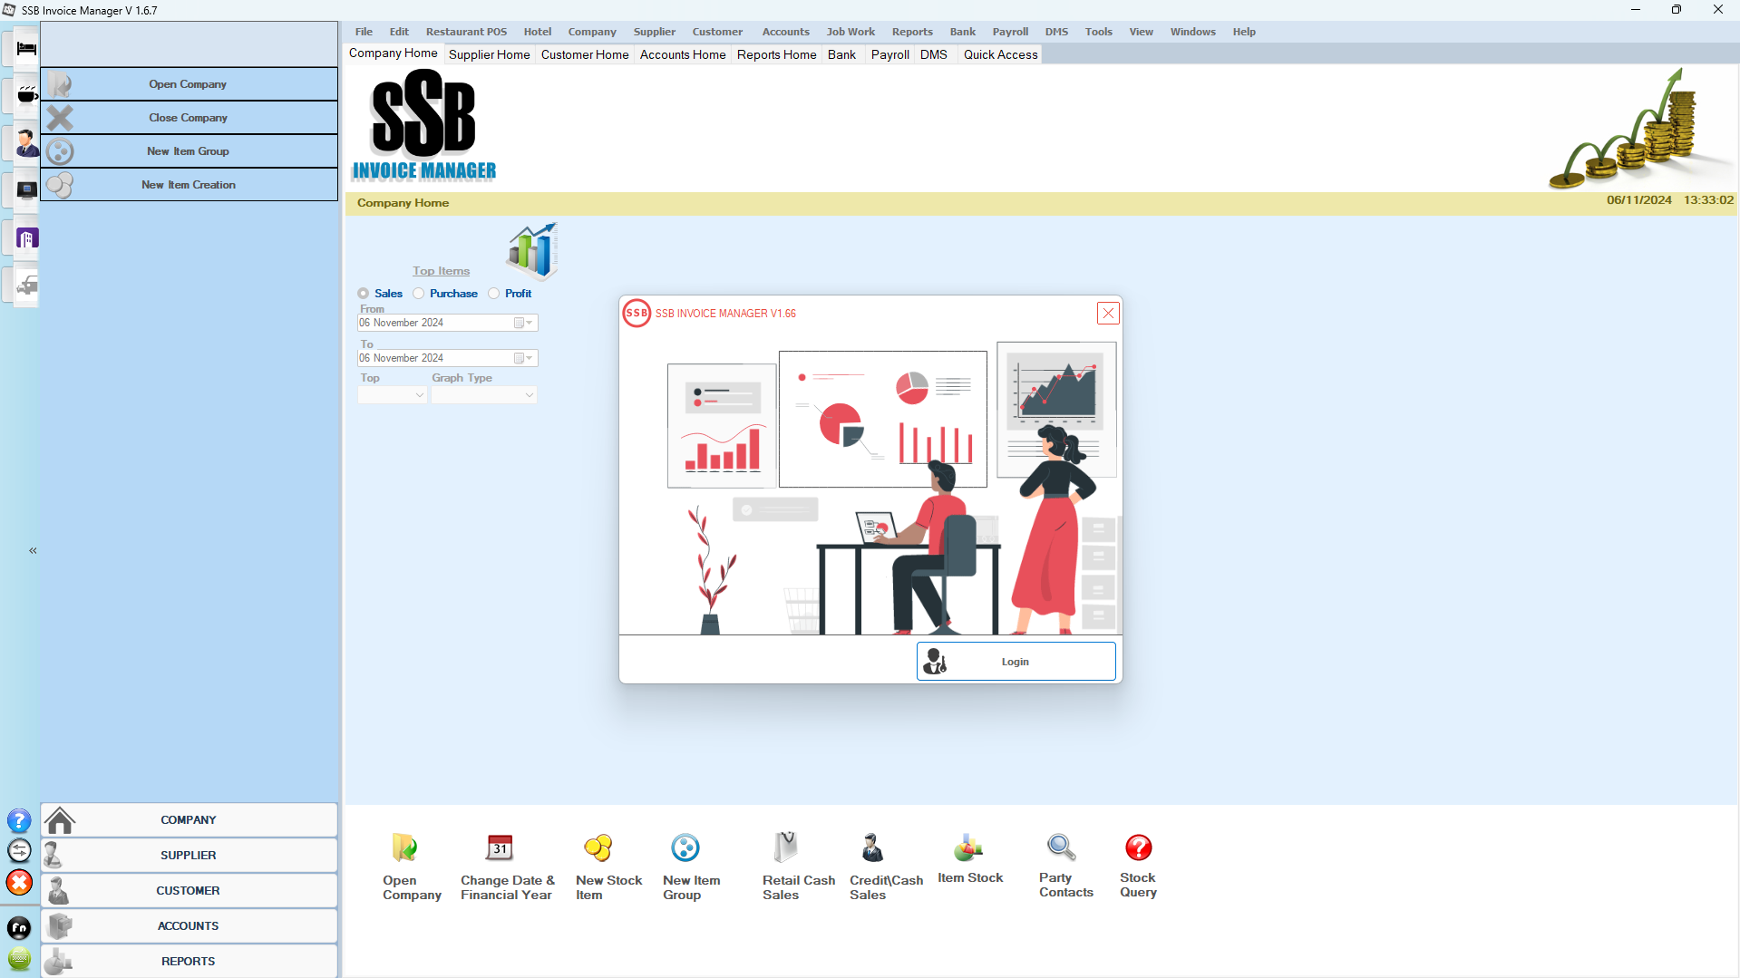
Task: Open the Accounts menu
Action: tap(785, 32)
